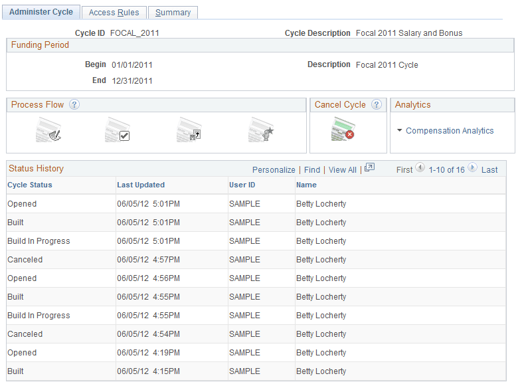Click the Find link in Status History

point(312,170)
